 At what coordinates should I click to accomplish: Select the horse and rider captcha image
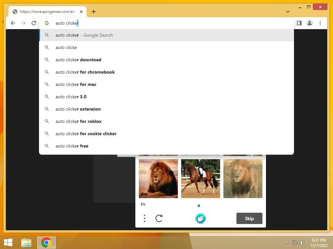pyautogui.click(x=200, y=179)
